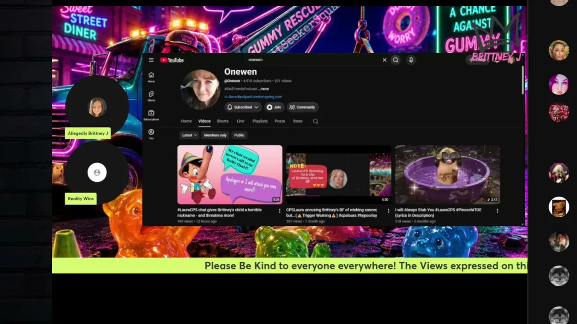This screenshot has width=577, height=324.
Task: Open Subscriptions in the YouTube sidebar
Action: point(151,115)
